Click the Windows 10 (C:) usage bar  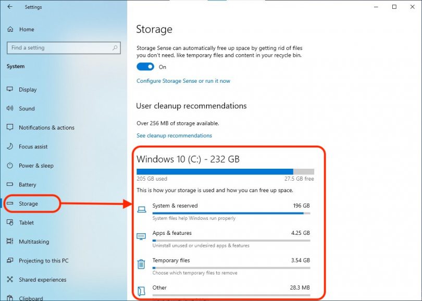pos(225,171)
